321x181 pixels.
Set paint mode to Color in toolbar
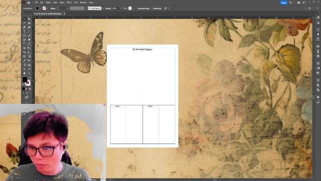click(24, 88)
